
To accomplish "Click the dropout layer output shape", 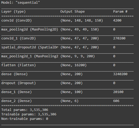I will click(x=71, y=83).
